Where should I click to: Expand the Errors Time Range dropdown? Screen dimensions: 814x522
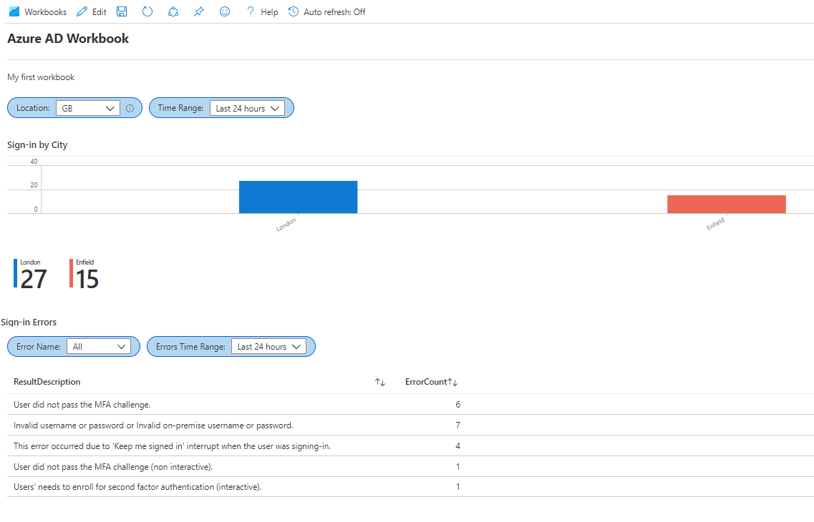[x=268, y=346]
